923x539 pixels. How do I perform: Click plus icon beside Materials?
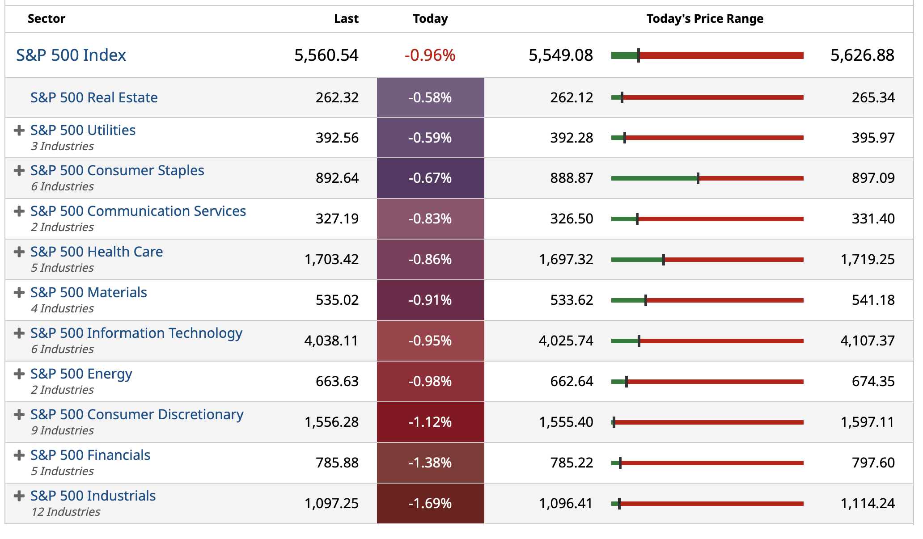point(19,293)
